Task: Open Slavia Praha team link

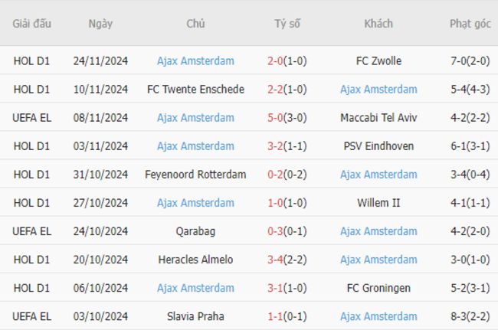Action: pos(195,316)
